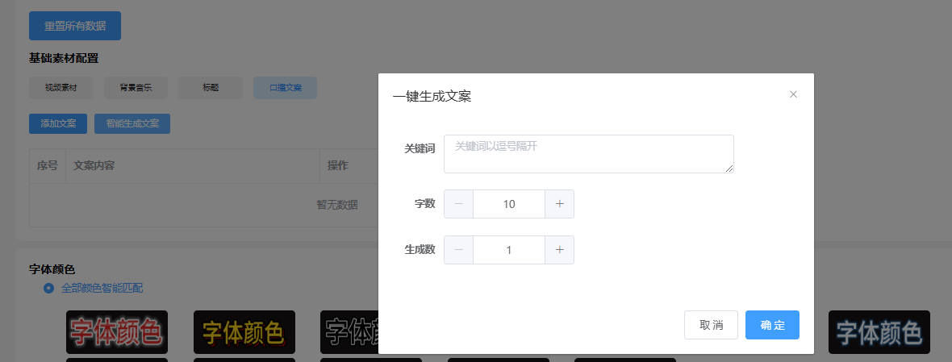Choose the red glowing 字体颜色 style
The image size is (952, 362).
coord(117,331)
